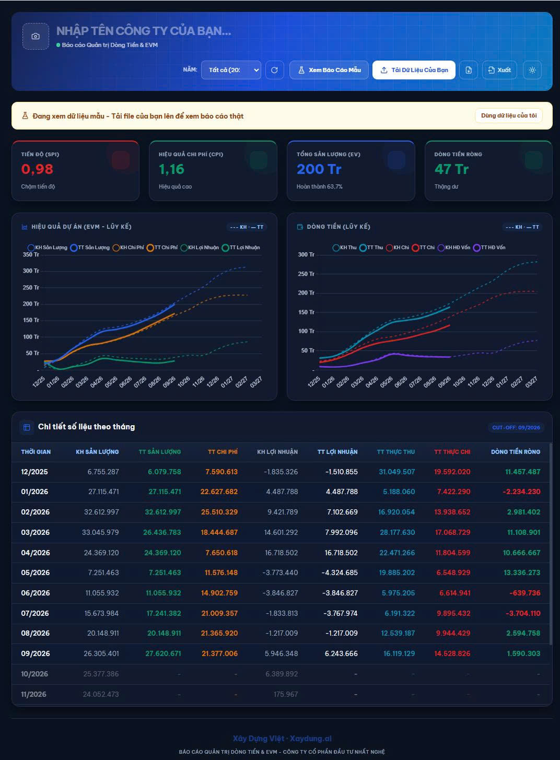Hide the TT Chi Phí chart series
The height and width of the screenshot is (760, 560).
pos(162,248)
